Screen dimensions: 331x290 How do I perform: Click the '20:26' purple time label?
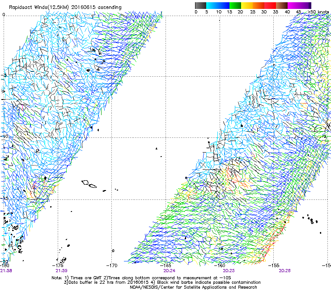(284, 271)
